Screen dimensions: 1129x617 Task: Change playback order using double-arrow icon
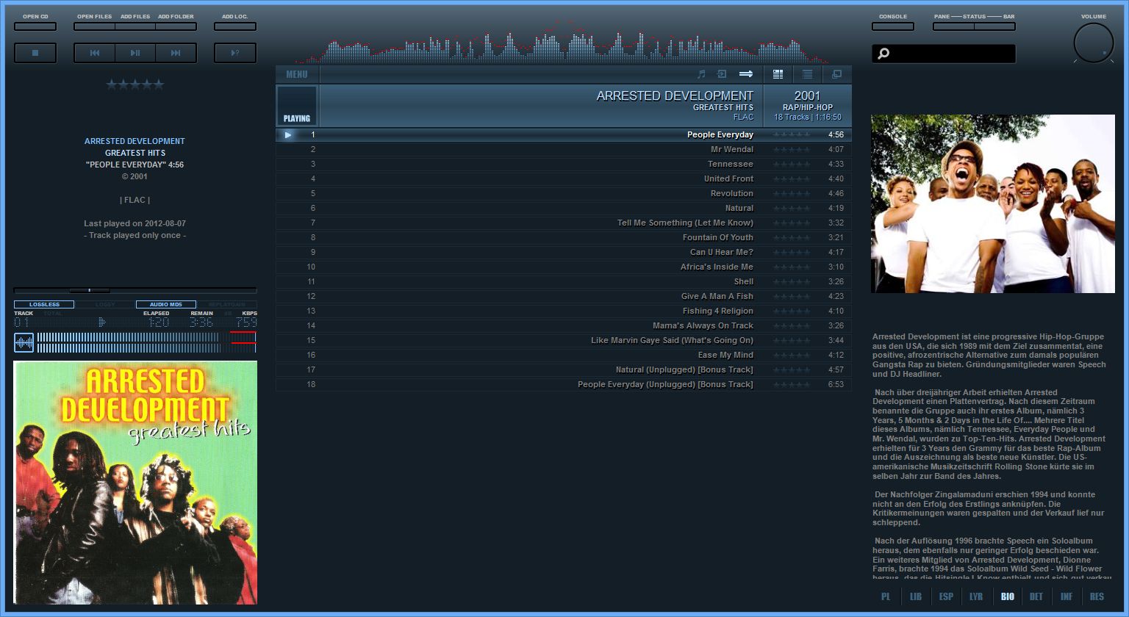746,74
